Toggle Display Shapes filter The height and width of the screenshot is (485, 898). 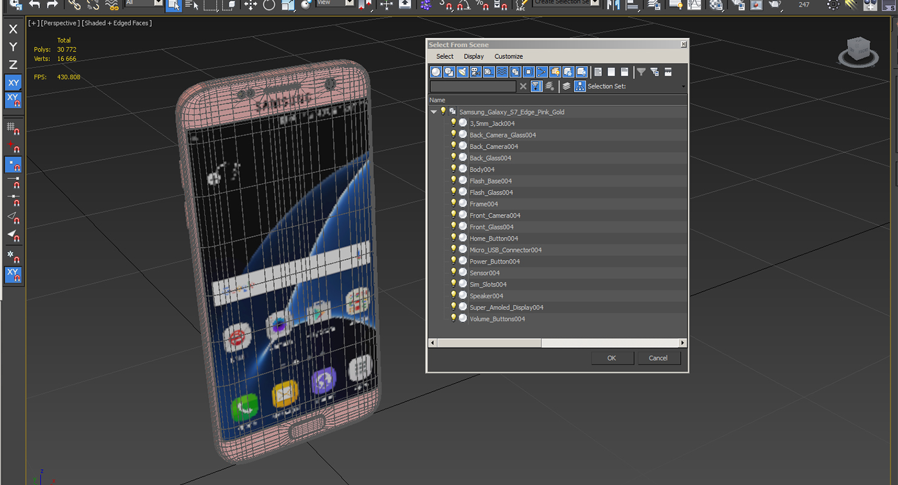(449, 72)
